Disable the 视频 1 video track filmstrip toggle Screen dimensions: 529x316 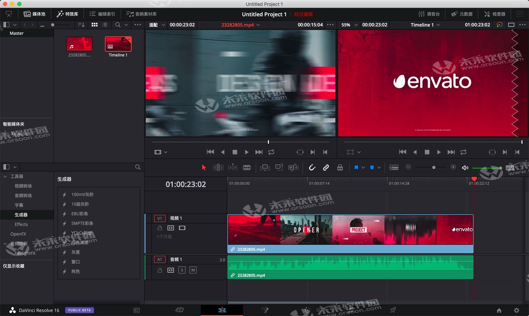coord(182,228)
